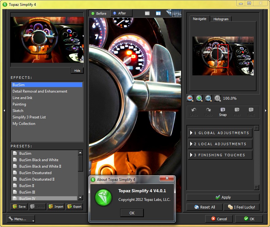
Task: Expand 1 Global Adjustments section
Action: (x=220, y=133)
